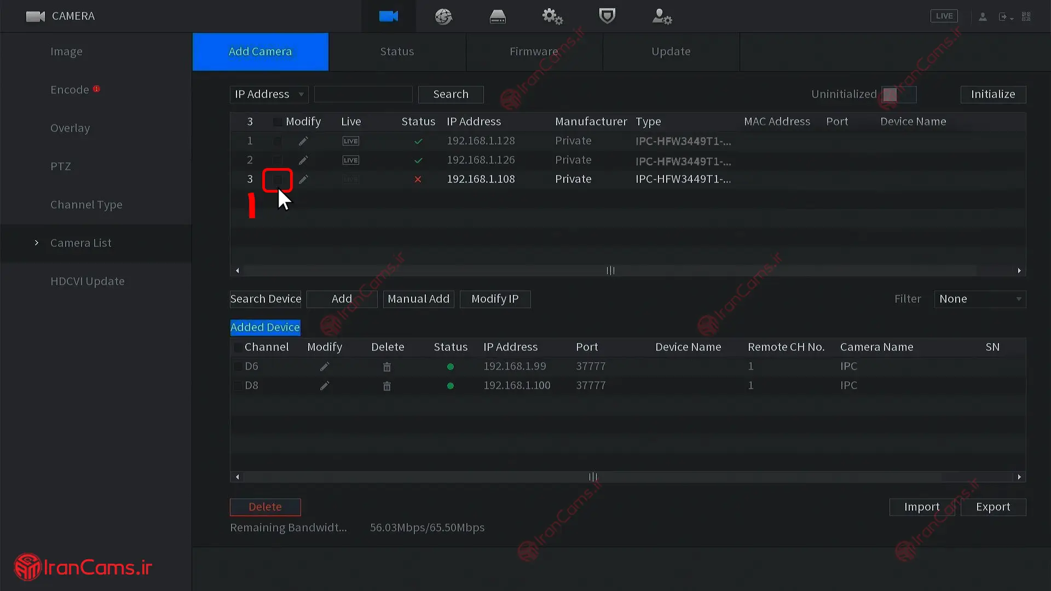Click the Added Device scrollbar left arrow
Screen dimensions: 1051x591
click(x=237, y=477)
